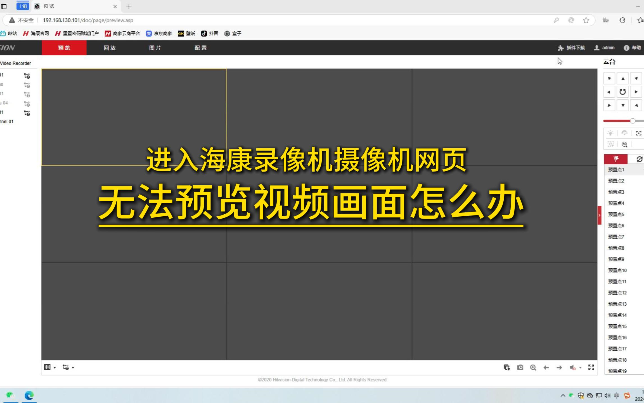Start PTZ auto scan center button

tap(623, 92)
